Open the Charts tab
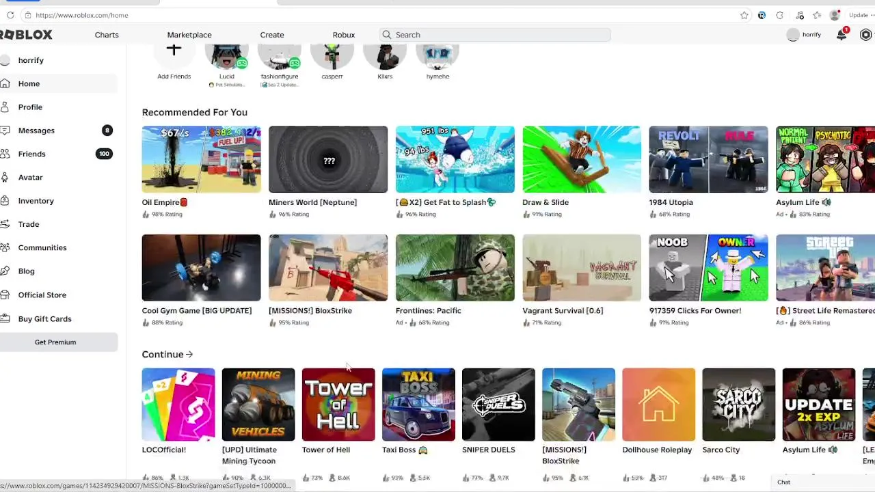The width and height of the screenshot is (875, 492). point(107,35)
